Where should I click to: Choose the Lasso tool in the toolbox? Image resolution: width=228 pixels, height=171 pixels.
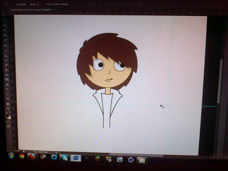tap(5, 25)
